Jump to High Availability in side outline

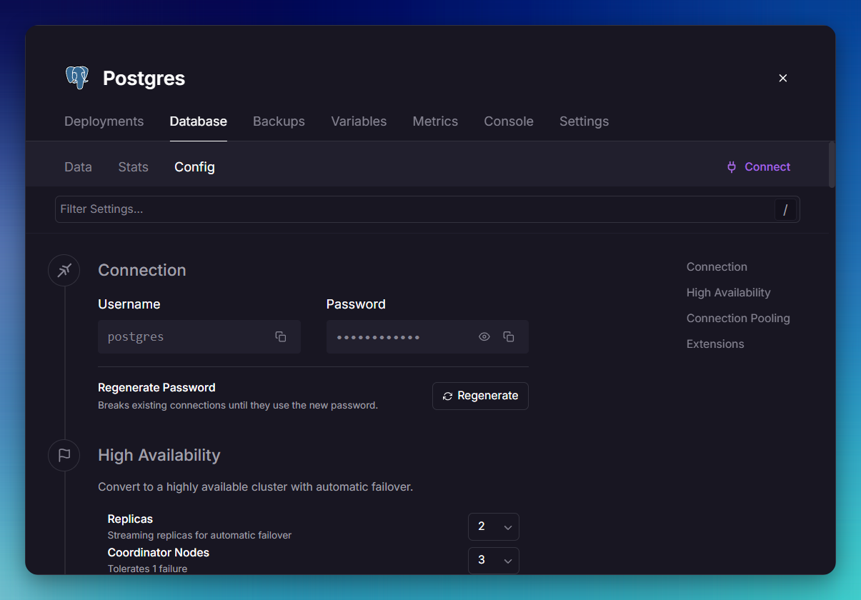728,292
